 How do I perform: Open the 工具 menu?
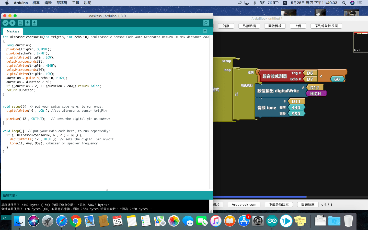75,3
